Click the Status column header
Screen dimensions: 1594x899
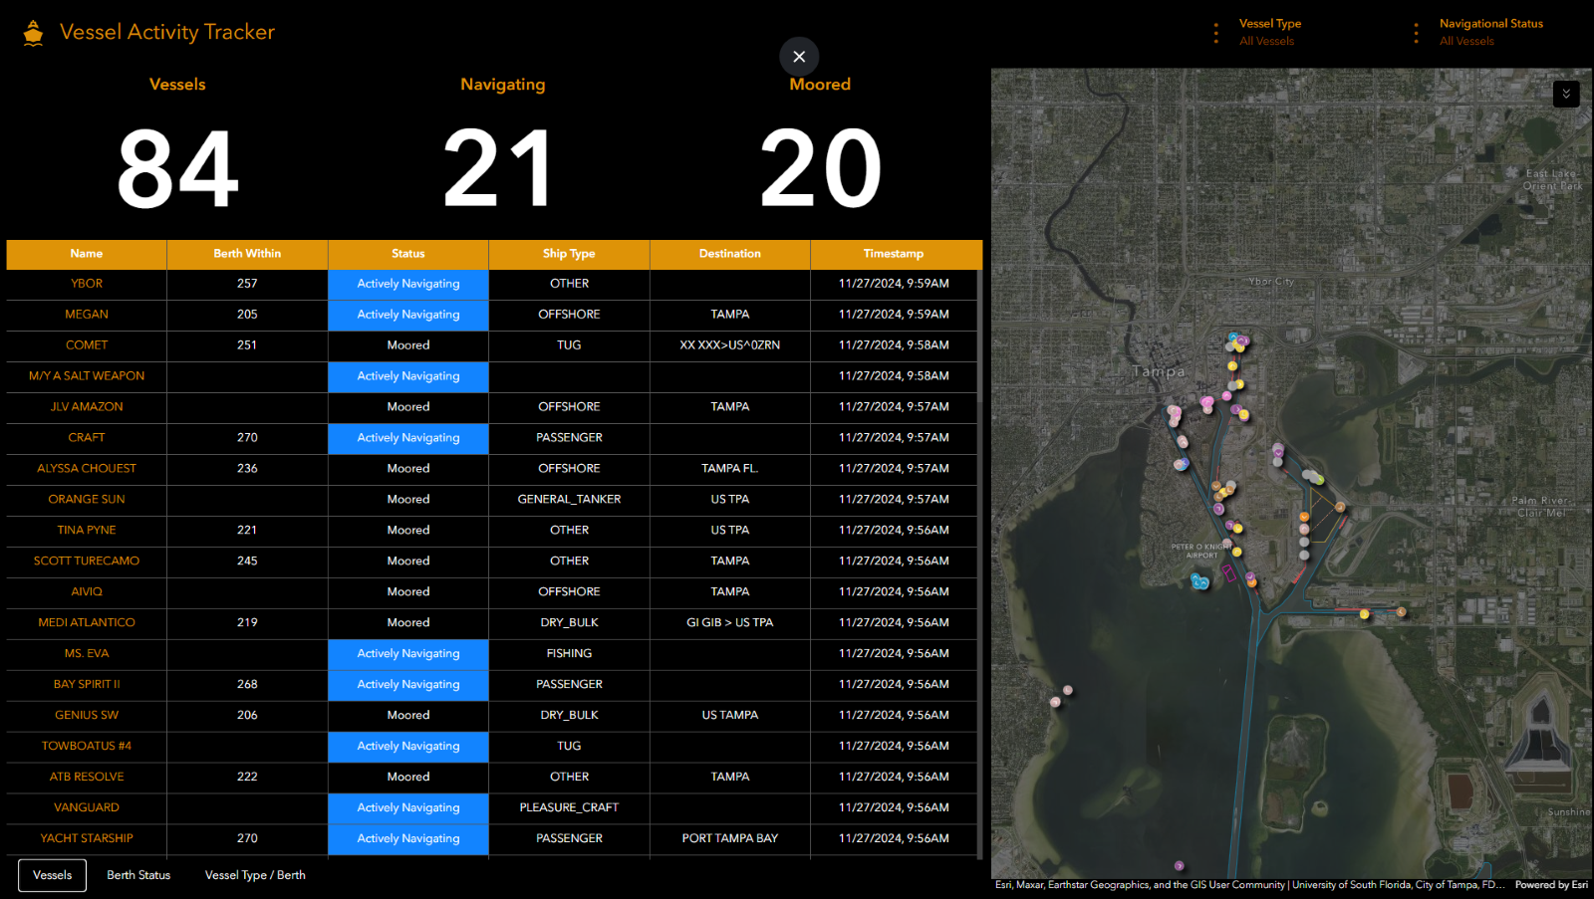tap(408, 254)
